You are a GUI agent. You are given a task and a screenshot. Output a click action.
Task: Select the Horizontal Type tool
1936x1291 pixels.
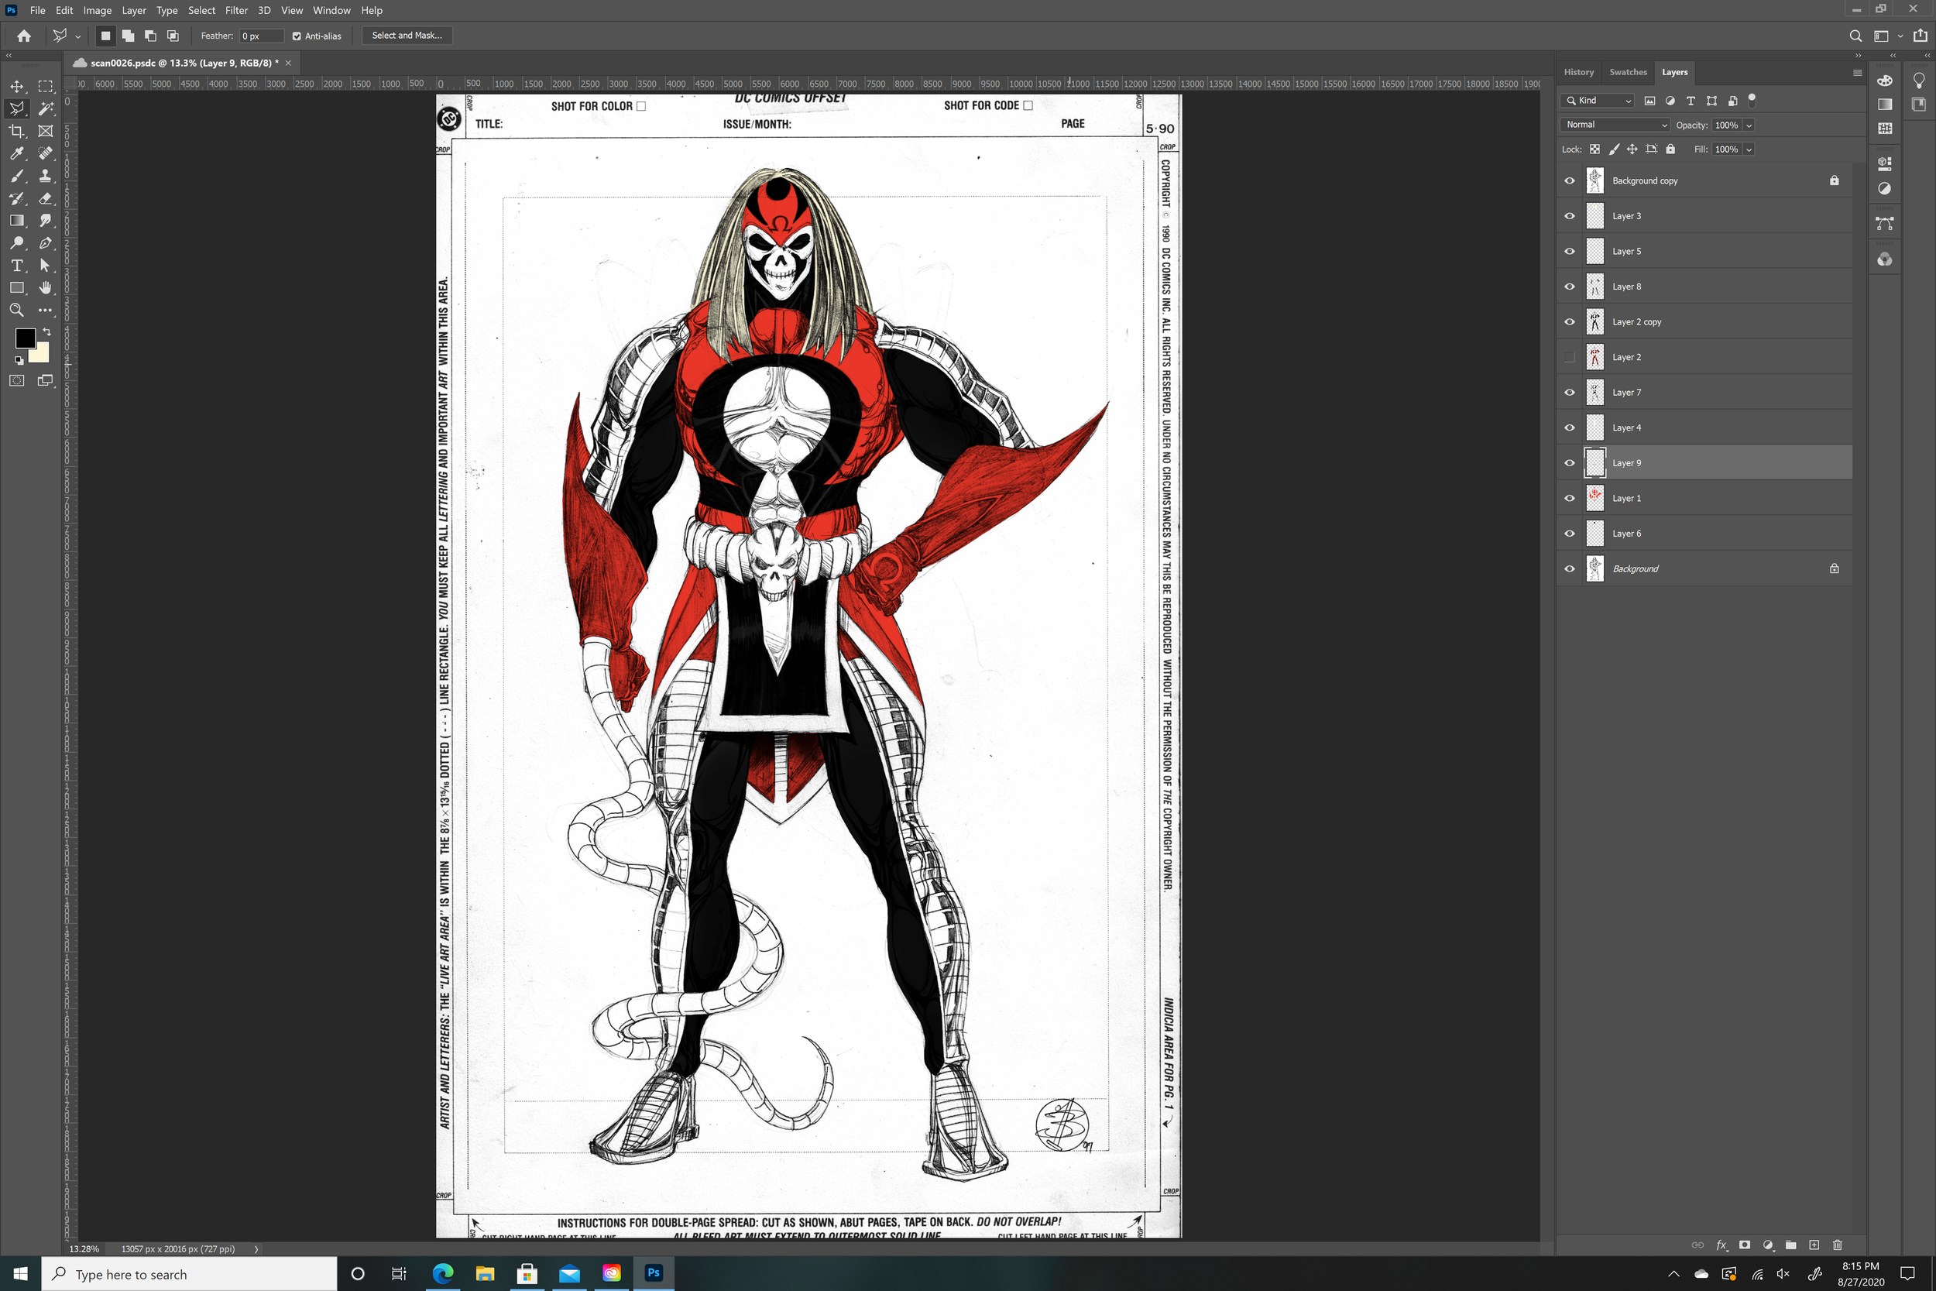point(16,265)
